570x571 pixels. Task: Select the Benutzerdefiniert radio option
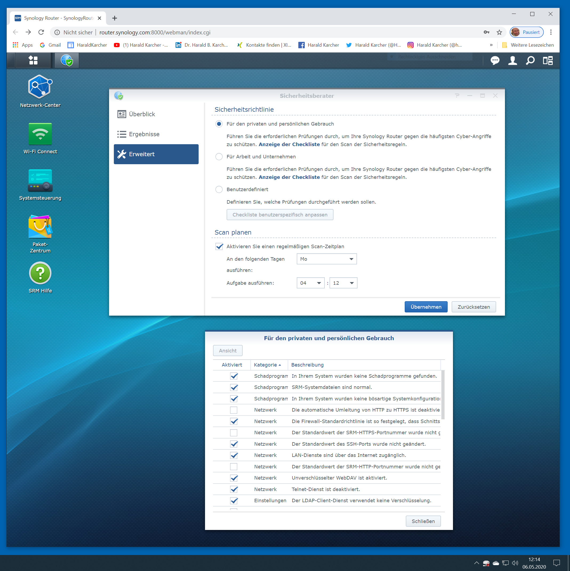[x=219, y=190]
